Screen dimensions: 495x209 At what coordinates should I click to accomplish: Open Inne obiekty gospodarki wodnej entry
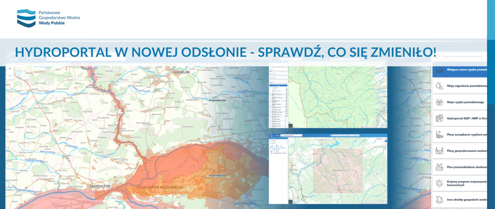point(460,199)
